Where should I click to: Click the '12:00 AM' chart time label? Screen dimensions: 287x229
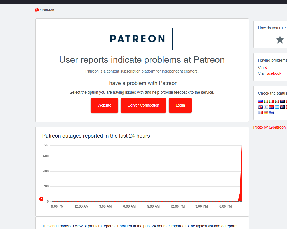(81, 206)
